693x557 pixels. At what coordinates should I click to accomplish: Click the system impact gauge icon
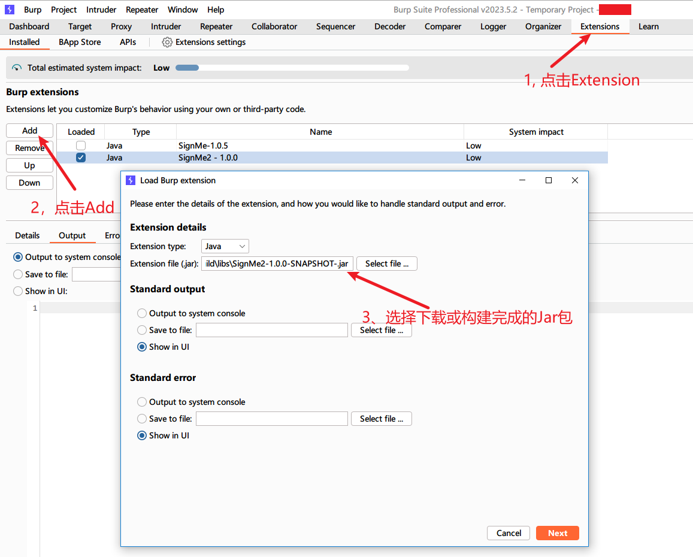pos(16,68)
